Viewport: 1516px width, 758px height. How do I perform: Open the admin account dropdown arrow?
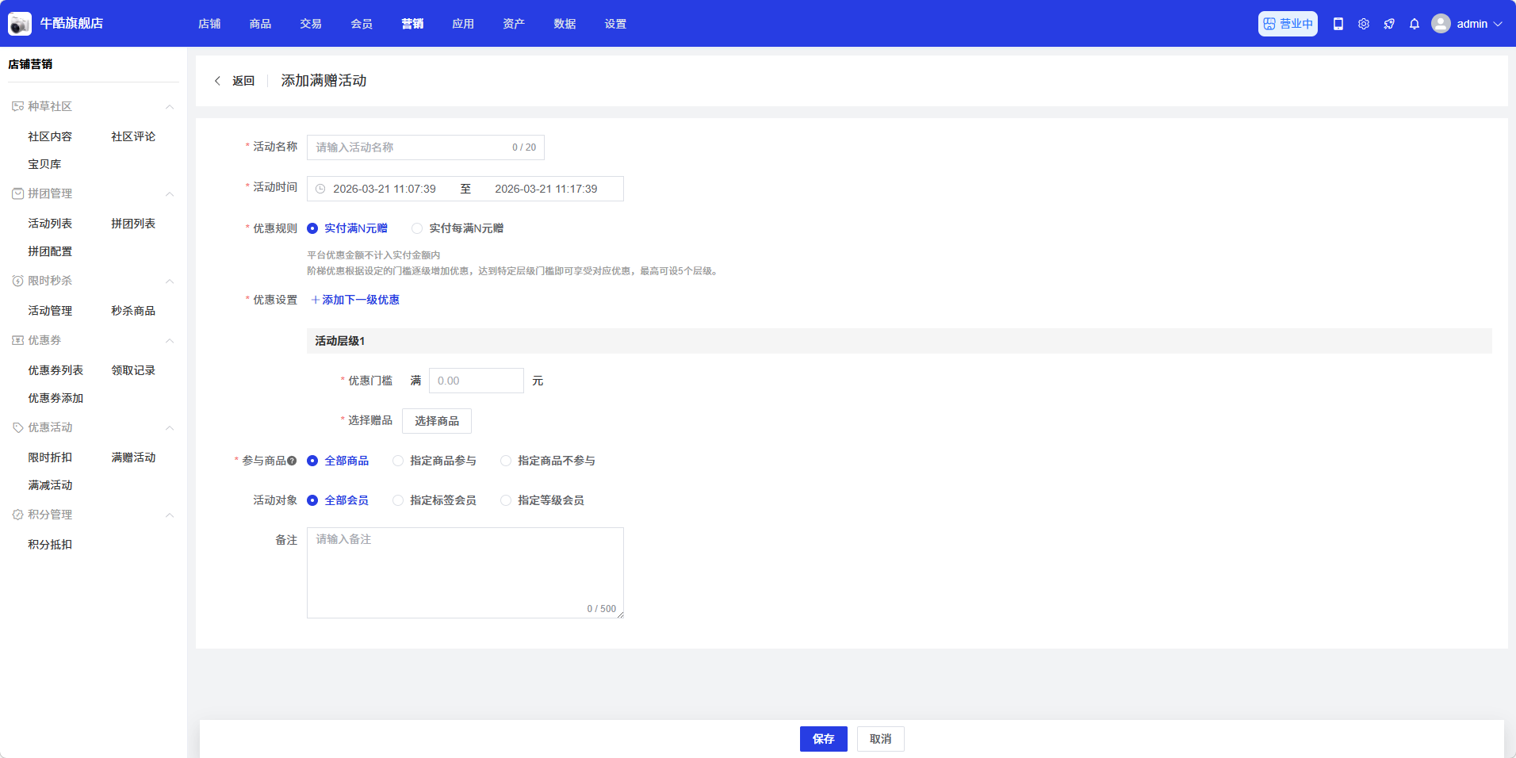pyautogui.click(x=1498, y=24)
